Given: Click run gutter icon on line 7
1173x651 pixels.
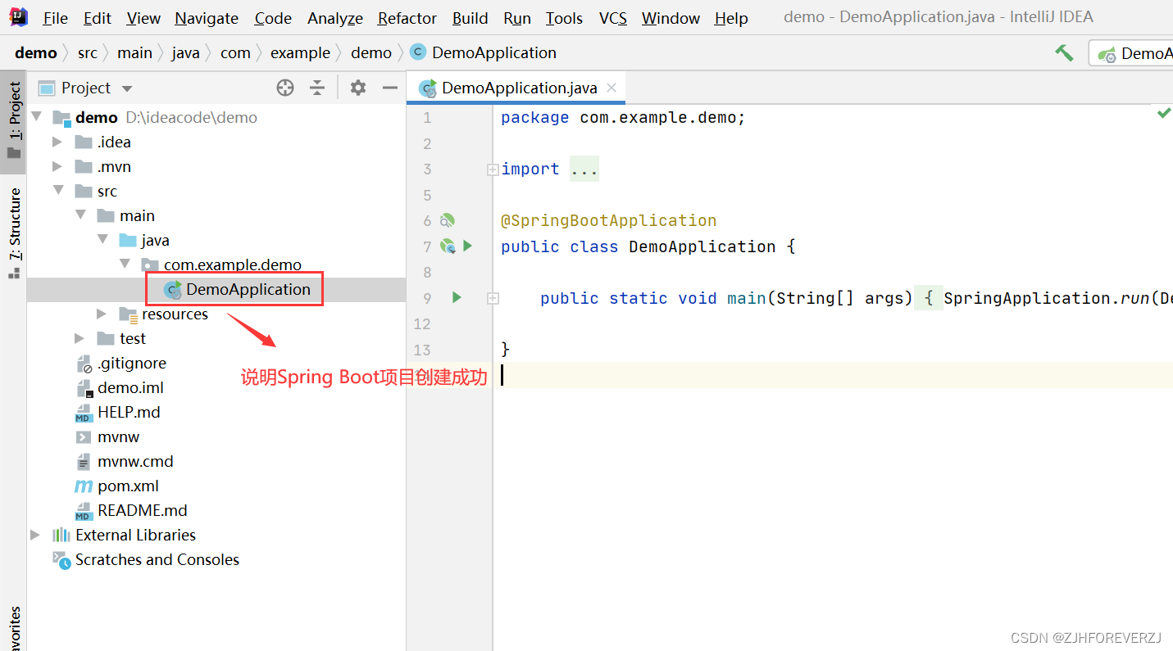Looking at the screenshot, I should 468,246.
